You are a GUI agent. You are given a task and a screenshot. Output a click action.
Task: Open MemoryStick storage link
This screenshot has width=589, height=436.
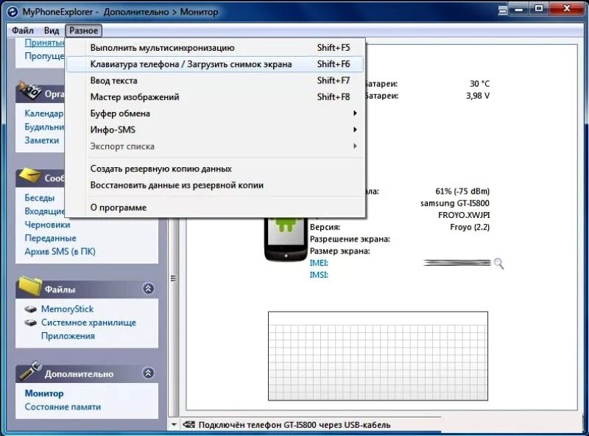click(x=67, y=309)
